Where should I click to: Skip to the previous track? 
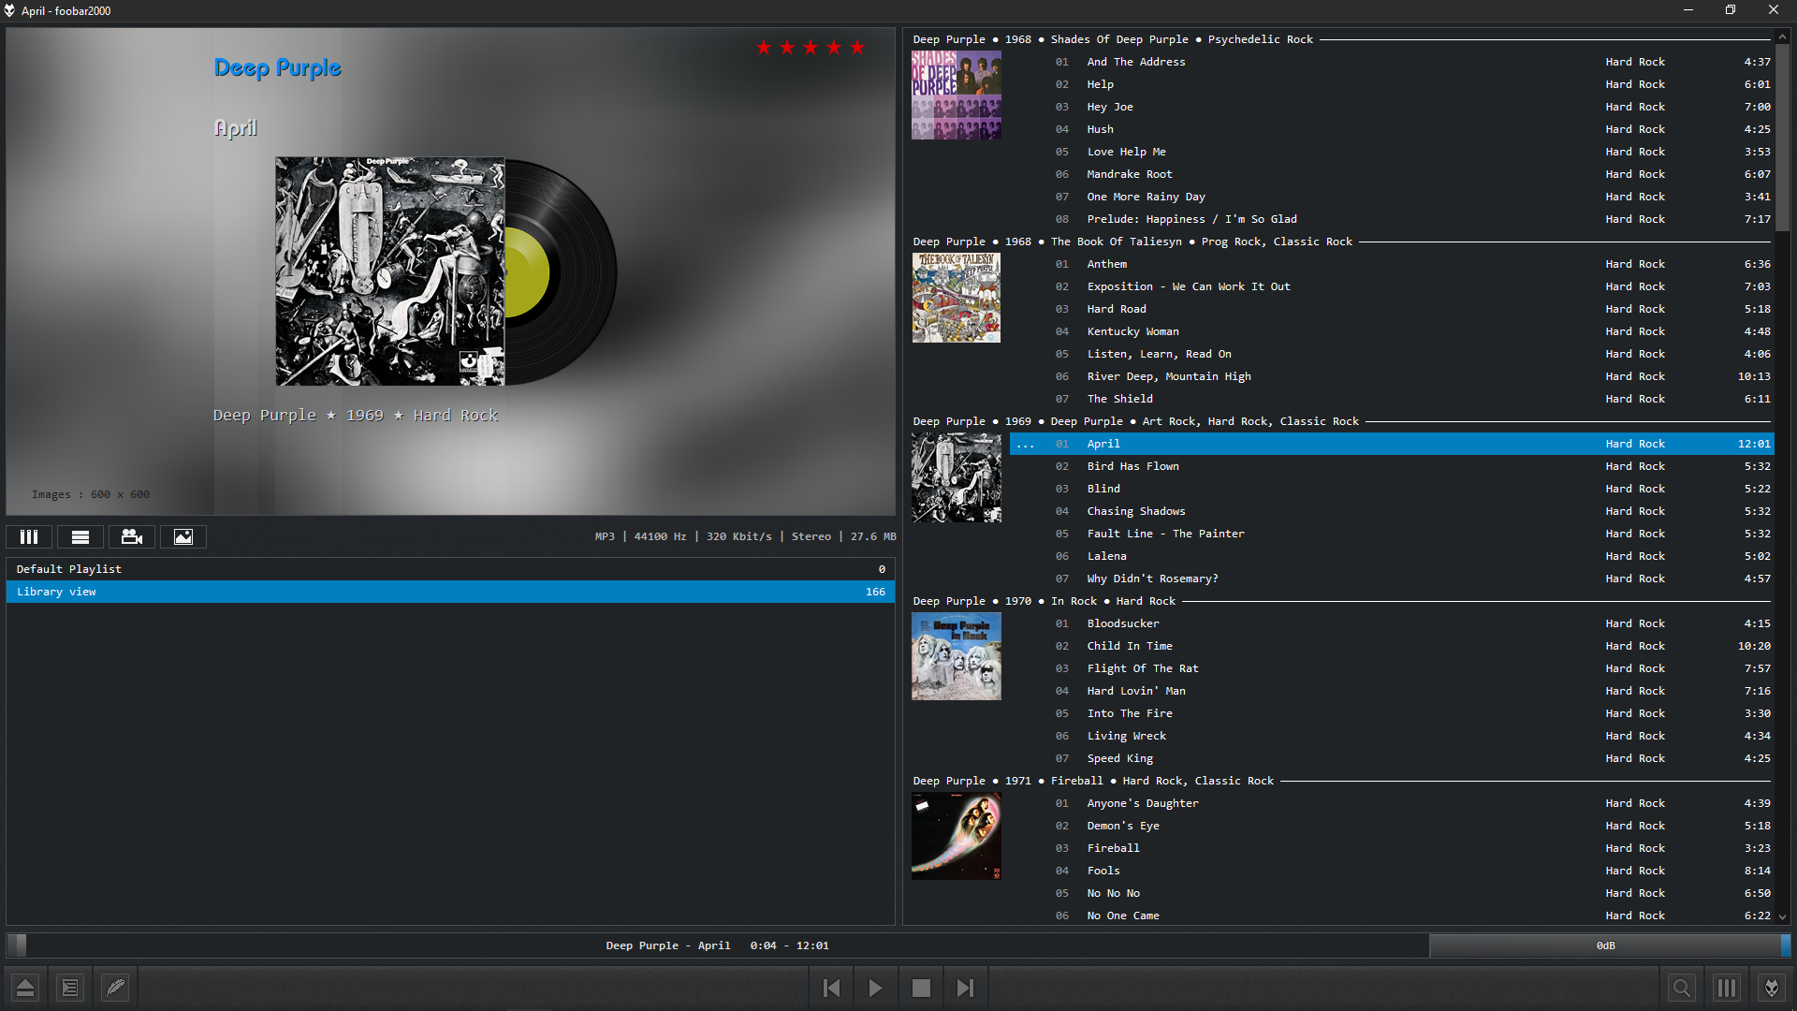(831, 988)
